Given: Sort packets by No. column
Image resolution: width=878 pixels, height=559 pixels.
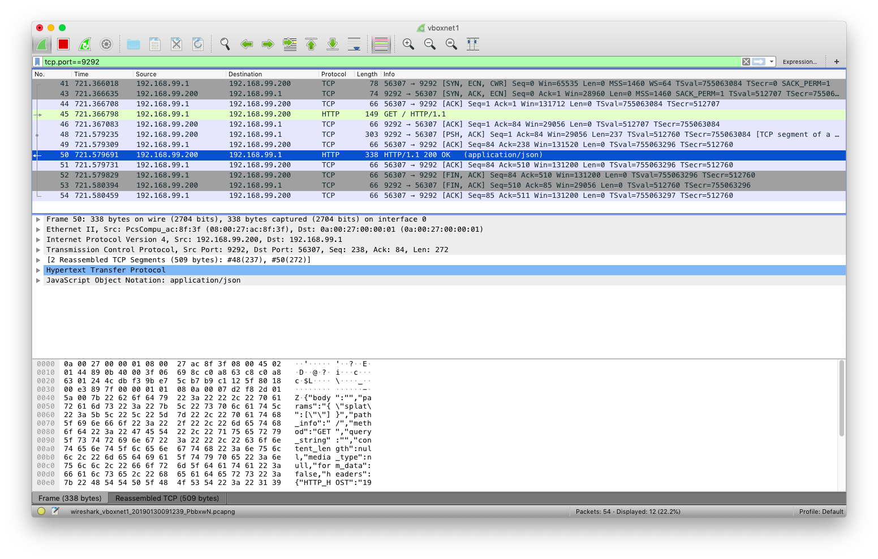Looking at the screenshot, I should [x=52, y=74].
